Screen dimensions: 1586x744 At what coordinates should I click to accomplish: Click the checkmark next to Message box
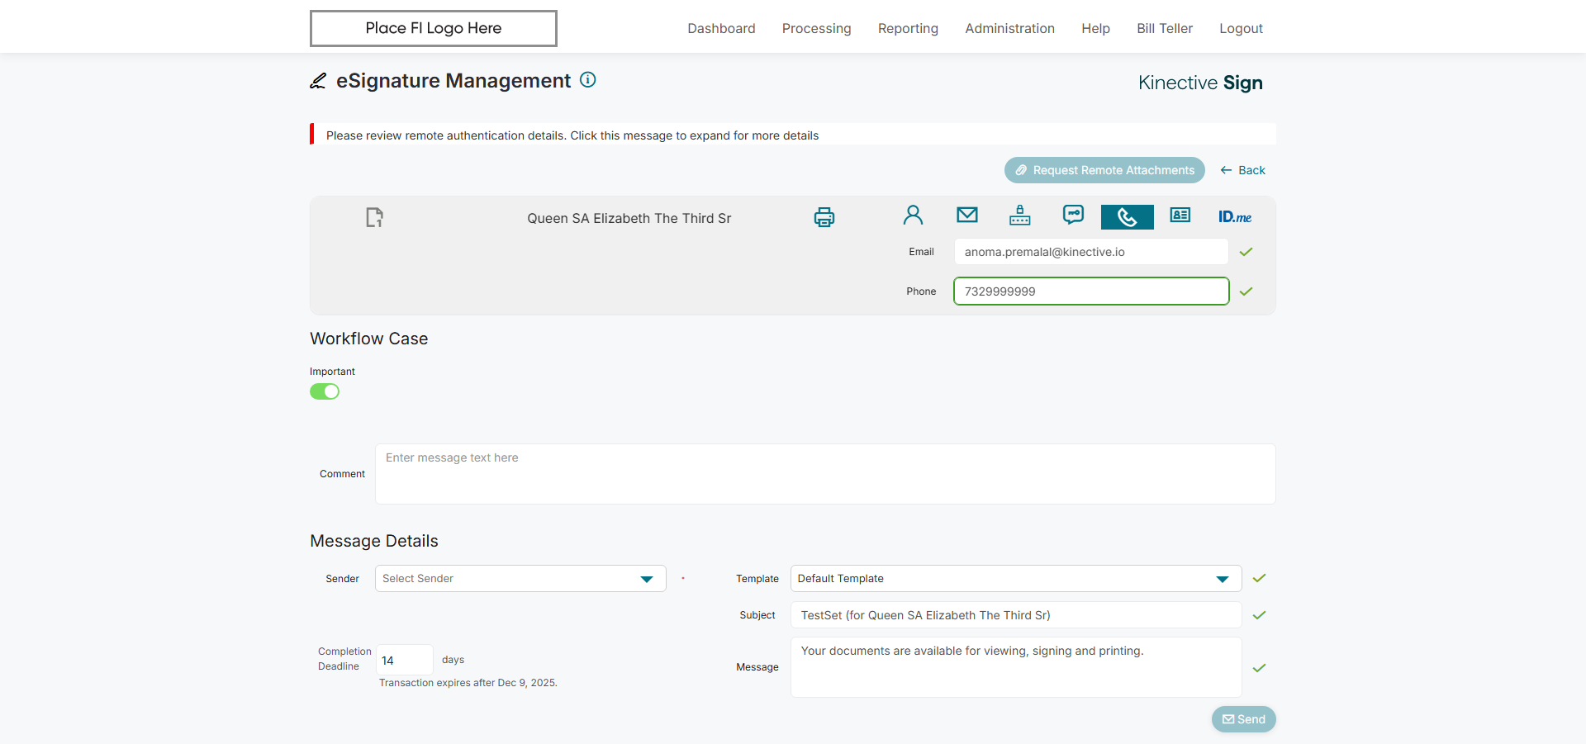point(1259,668)
